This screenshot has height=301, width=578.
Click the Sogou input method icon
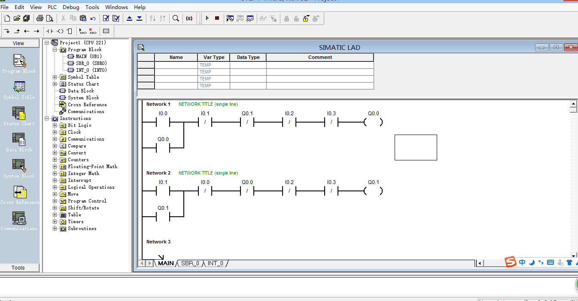coord(511,262)
